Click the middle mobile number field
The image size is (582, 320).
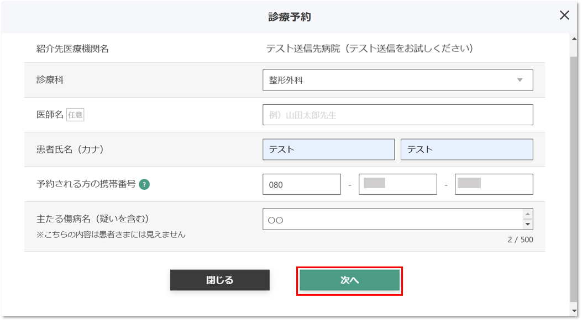pos(397,184)
